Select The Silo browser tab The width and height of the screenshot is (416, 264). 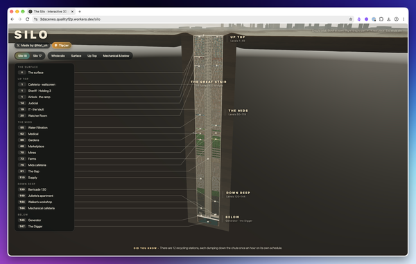51,11
